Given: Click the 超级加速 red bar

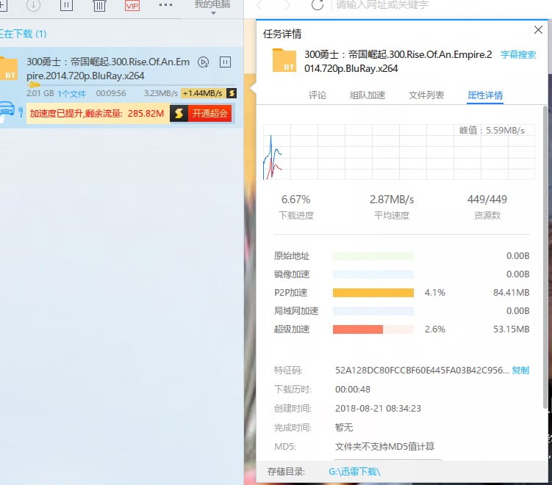Looking at the screenshot, I should (358, 329).
